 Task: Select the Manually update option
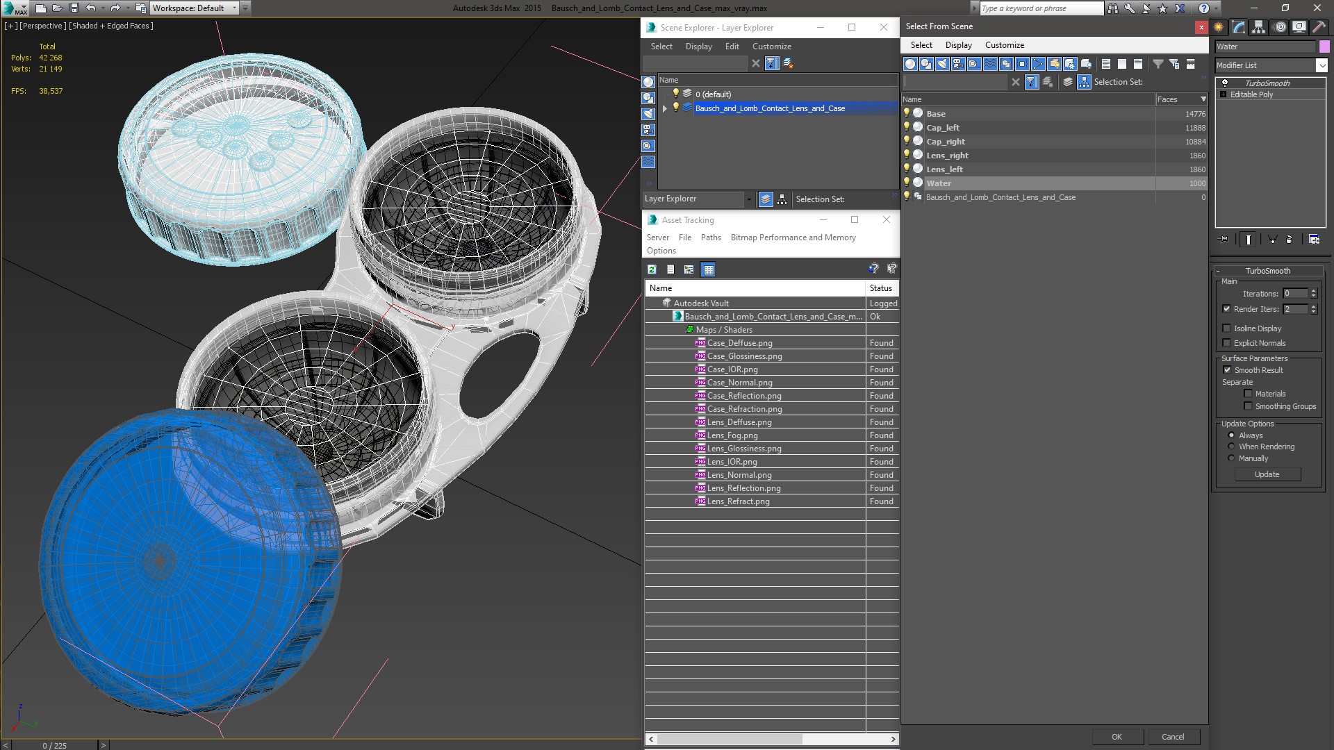click(1231, 458)
